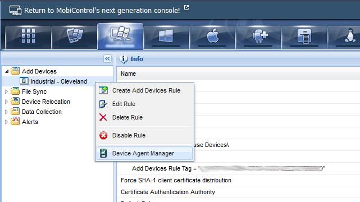
Task: Click the Device Agent Manager icon
Action: (x=103, y=153)
